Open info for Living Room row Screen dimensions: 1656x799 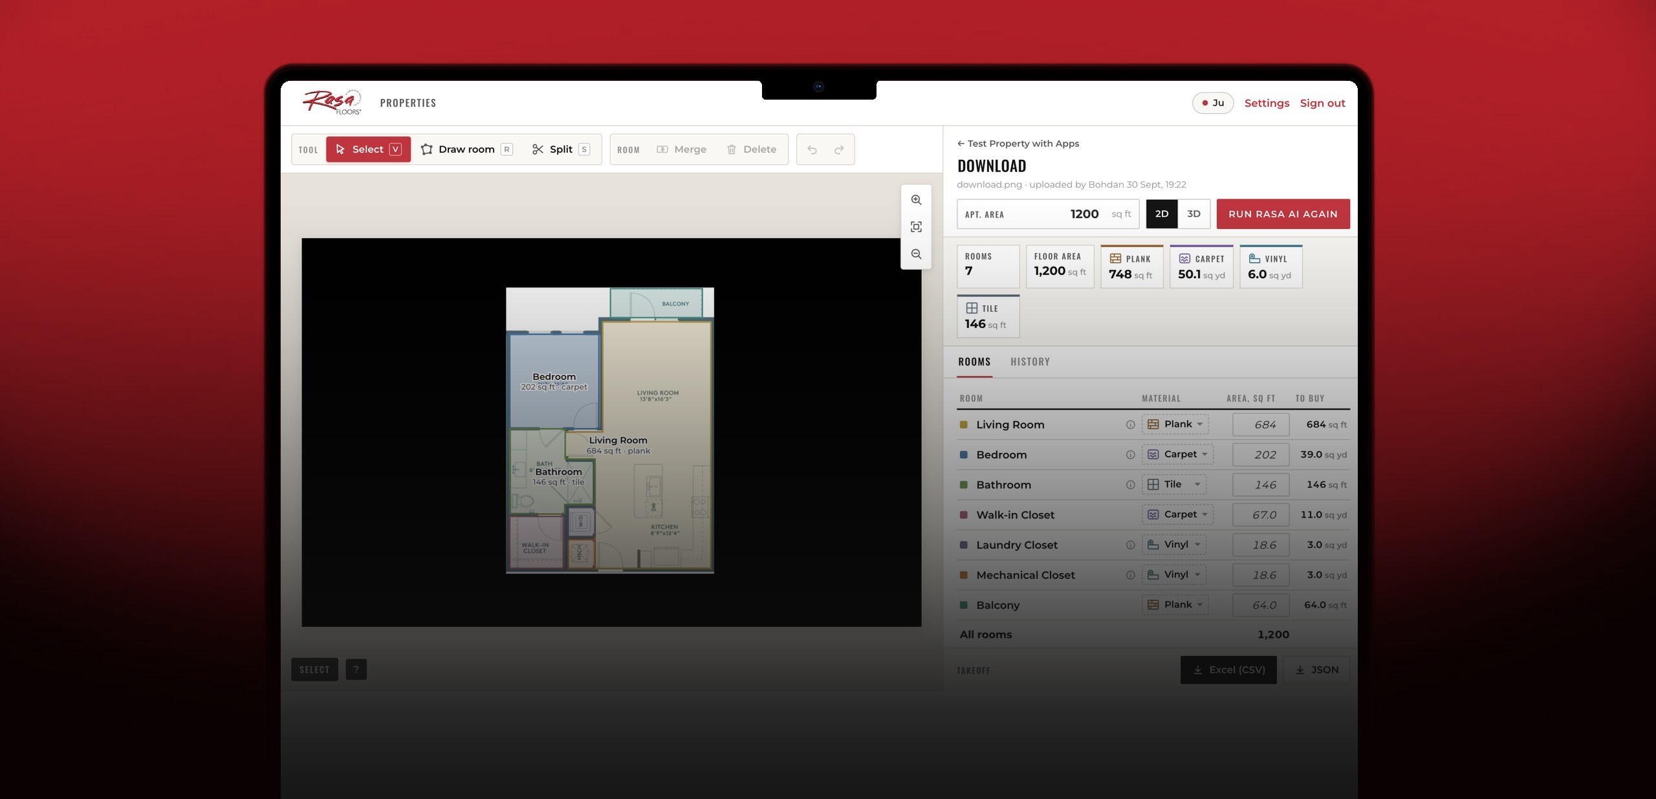pyautogui.click(x=1130, y=425)
